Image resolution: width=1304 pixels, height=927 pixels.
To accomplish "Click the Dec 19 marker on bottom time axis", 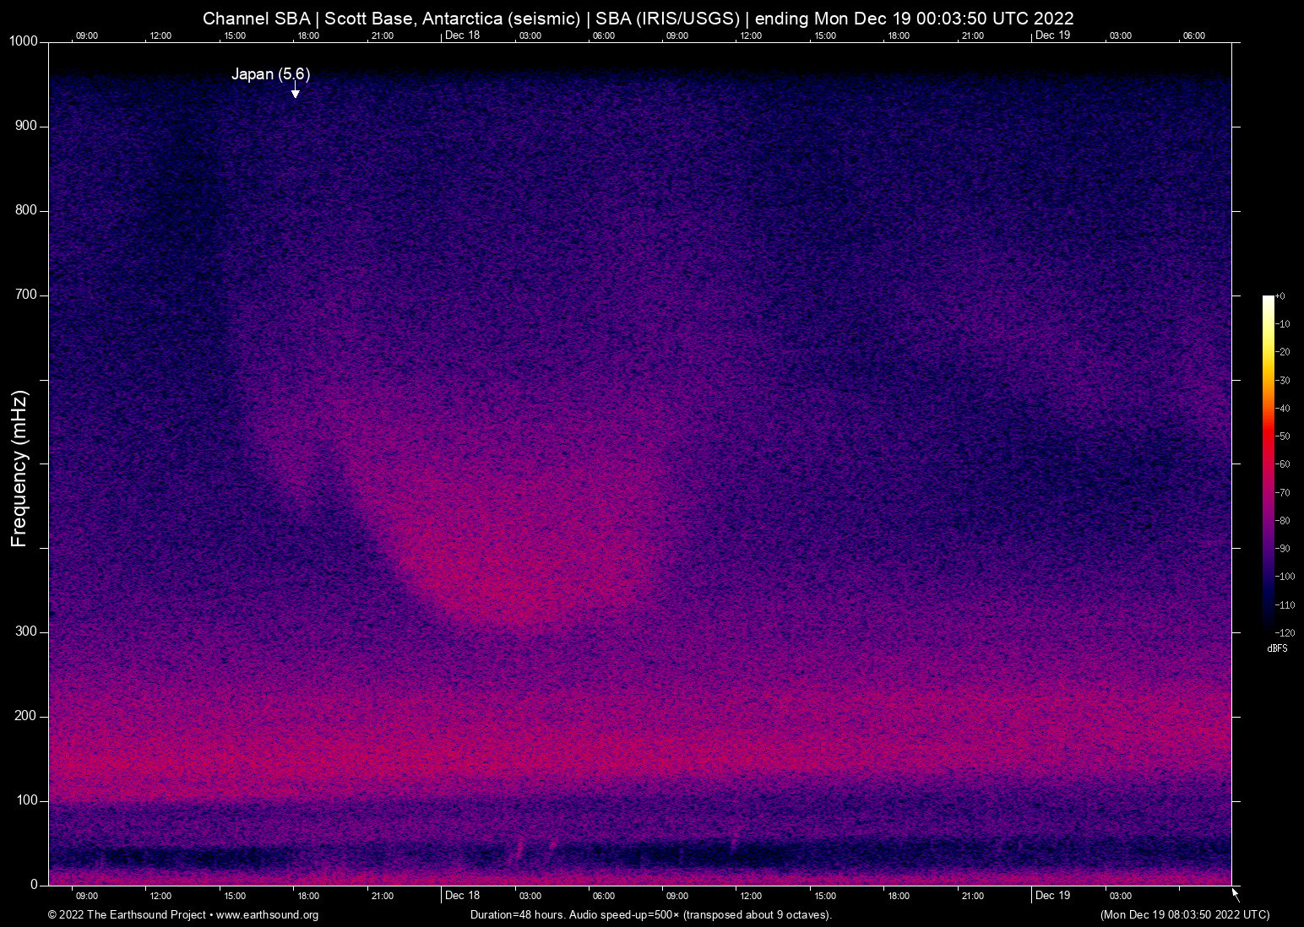I will click(x=1052, y=896).
